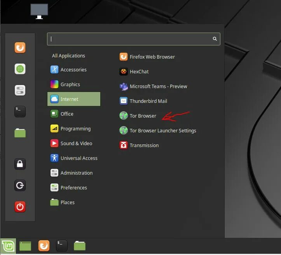Open Files folder in the favorites sidebar
Image resolution: width=281 pixels, height=255 pixels.
point(20,133)
